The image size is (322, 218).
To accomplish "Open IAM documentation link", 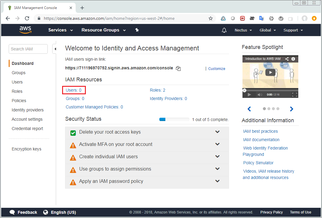I will [261, 140].
